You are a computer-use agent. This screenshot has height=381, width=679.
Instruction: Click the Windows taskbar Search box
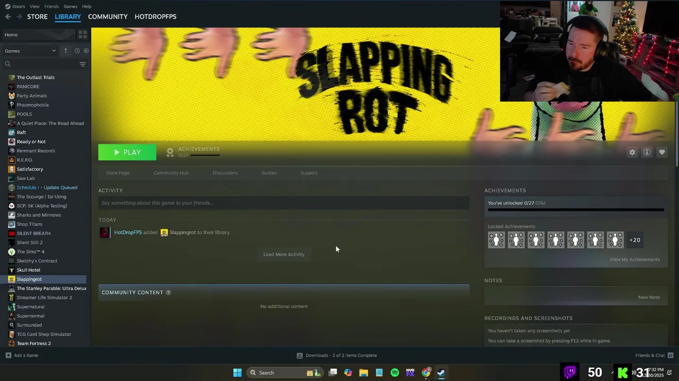(285, 373)
